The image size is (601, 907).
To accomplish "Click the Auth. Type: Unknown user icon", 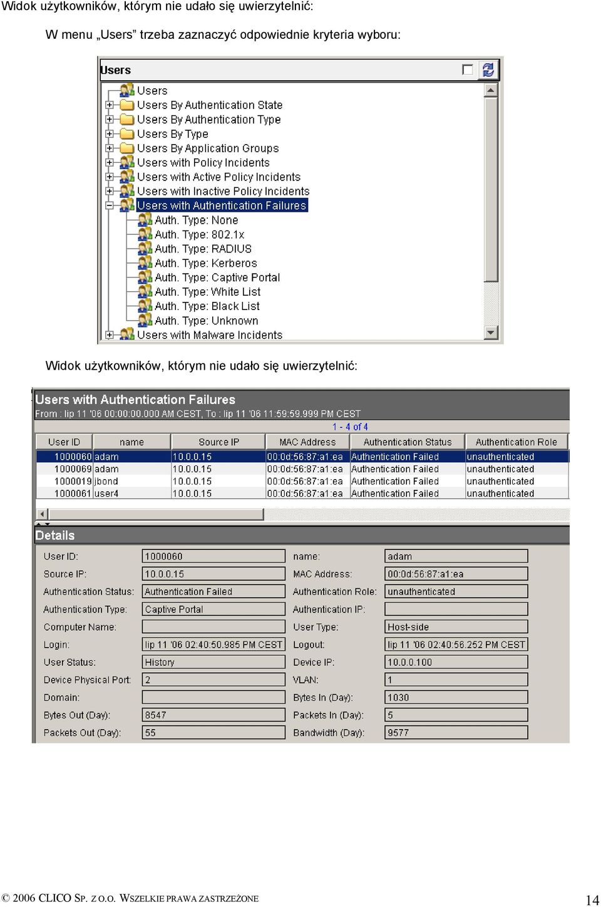I will [x=145, y=321].
